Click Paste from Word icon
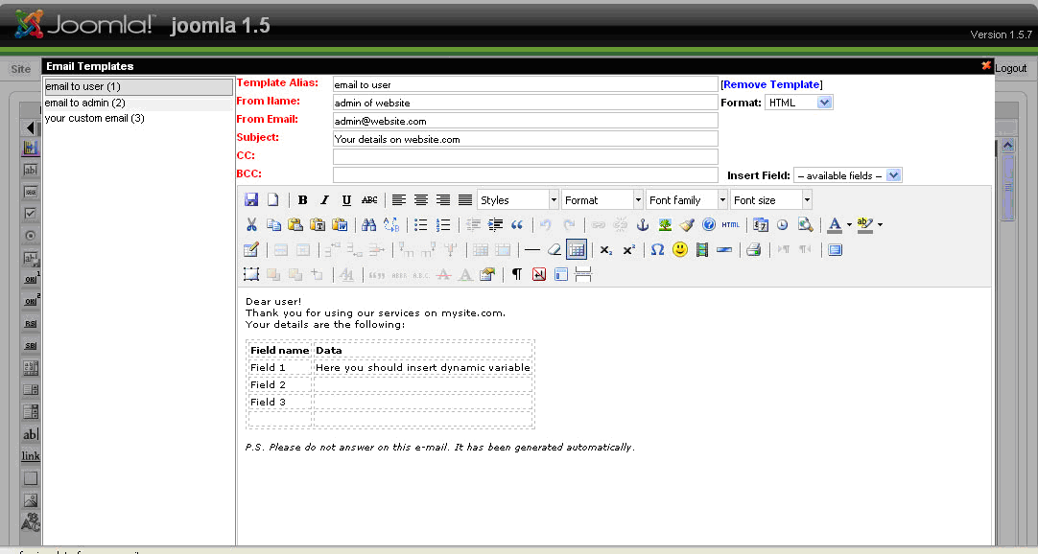The height and width of the screenshot is (554, 1038). [340, 225]
